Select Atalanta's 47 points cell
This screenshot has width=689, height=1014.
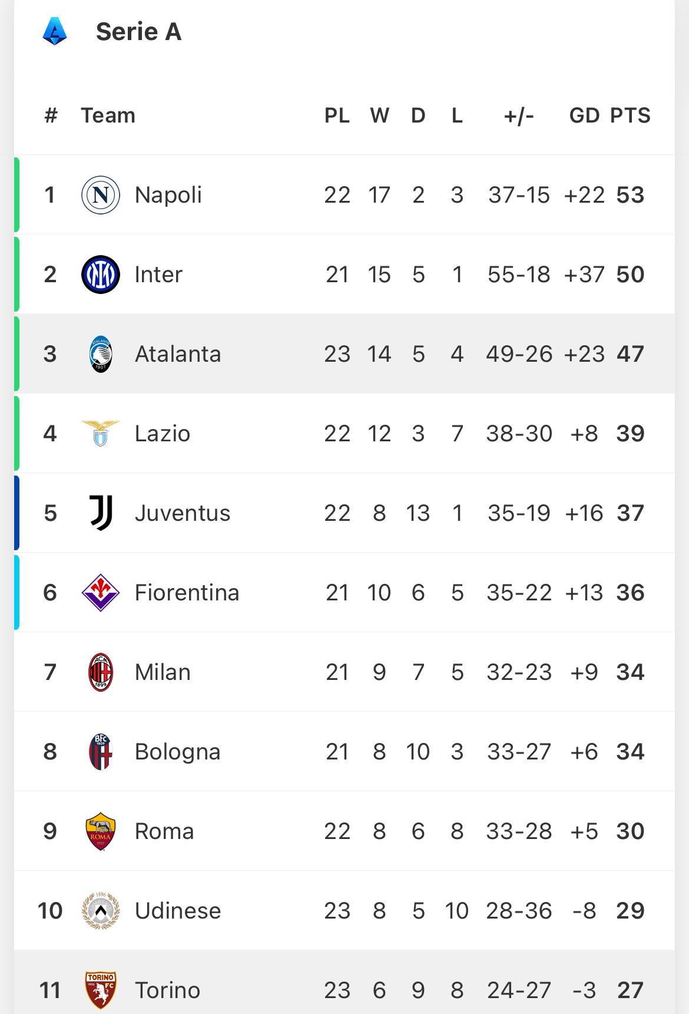(630, 354)
